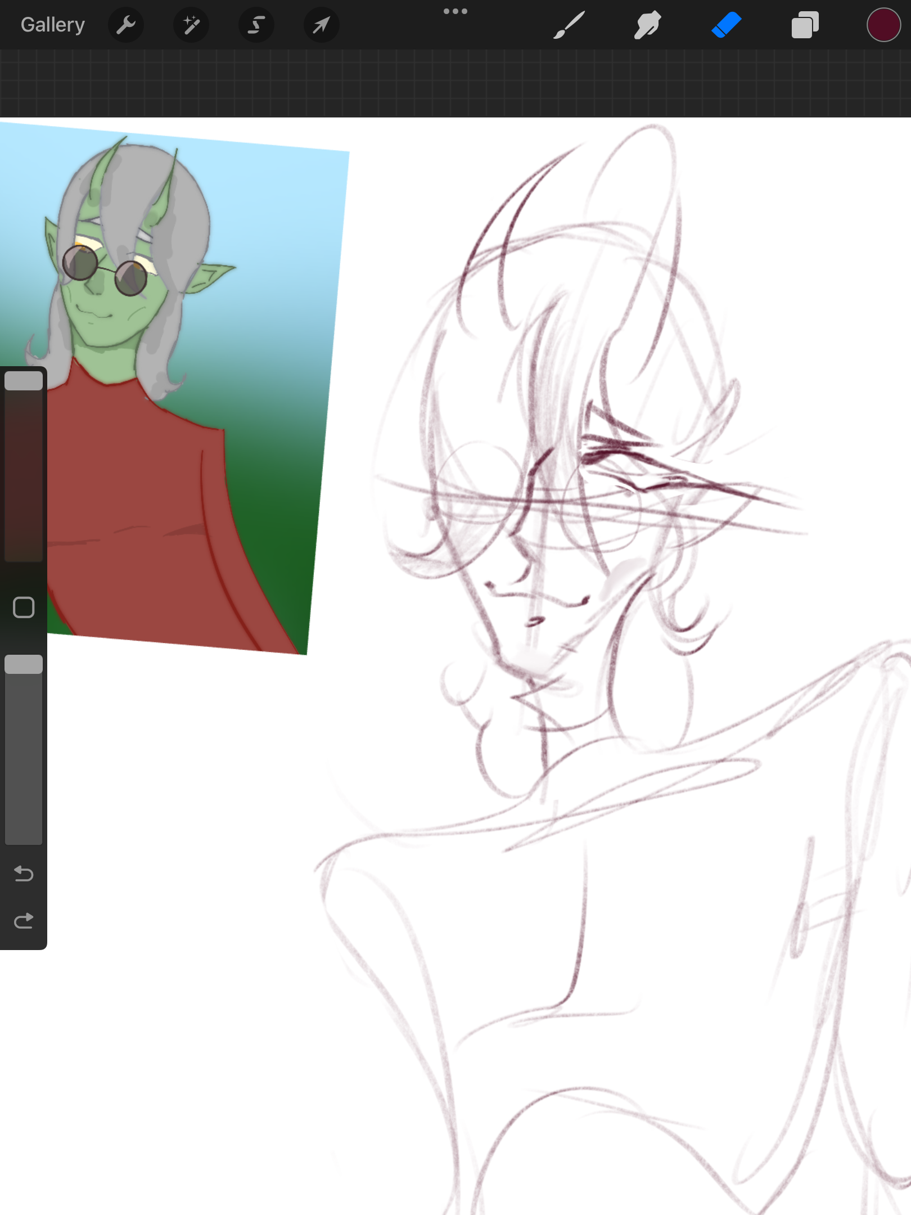Open the Layers panel

coord(805,25)
